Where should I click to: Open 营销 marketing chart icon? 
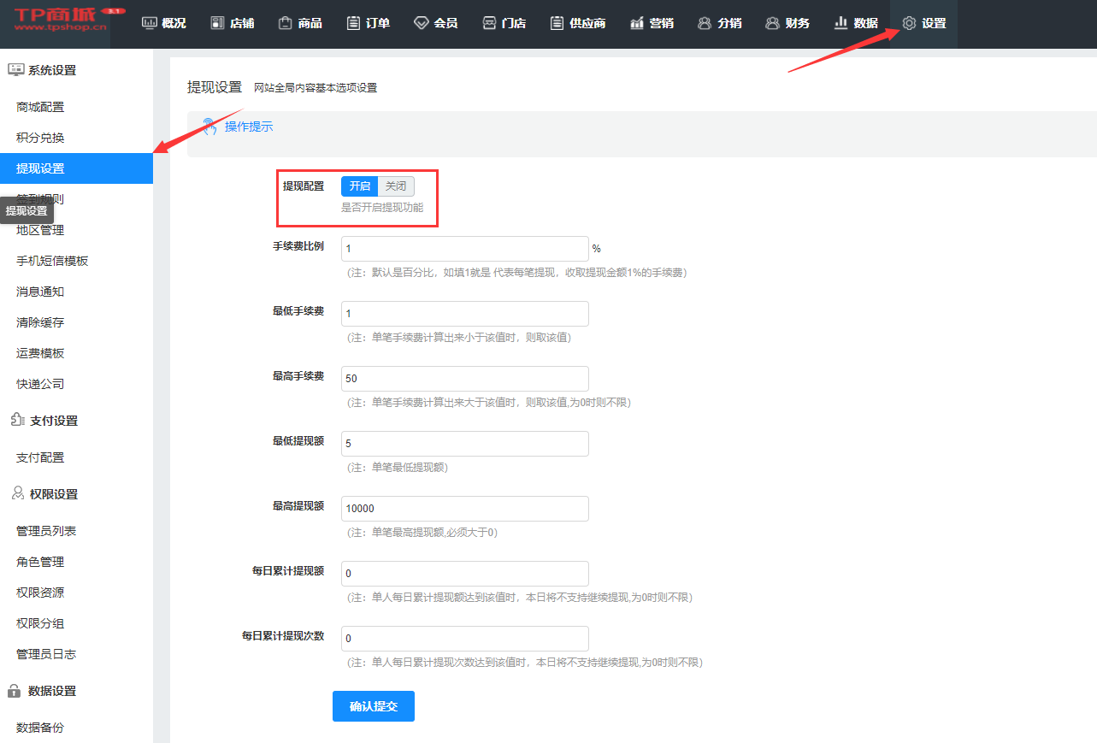tap(637, 23)
